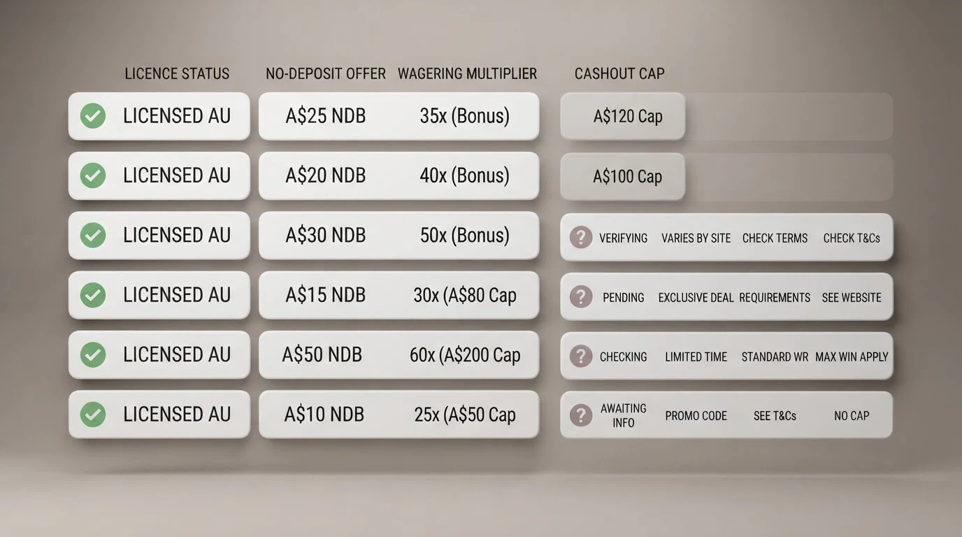This screenshot has width=962, height=537.
Task: Click the A$50 NDB offer text
Action: 322,355
